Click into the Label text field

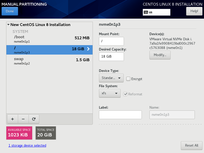tap(120, 114)
